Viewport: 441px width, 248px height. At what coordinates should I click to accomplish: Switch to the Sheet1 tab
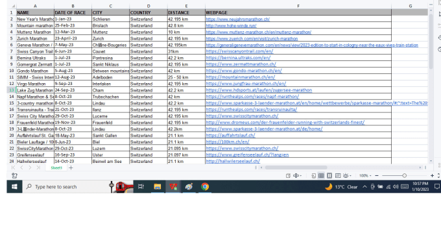pyautogui.click(x=56, y=167)
